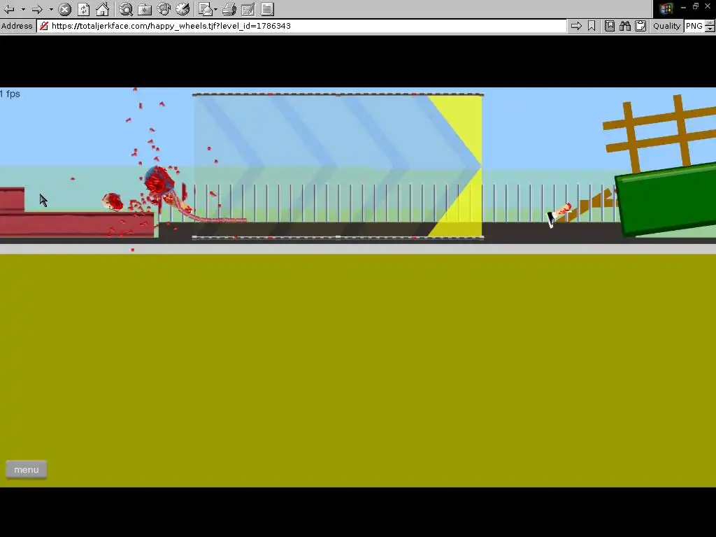Click the green dumpster in the game

(666, 201)
